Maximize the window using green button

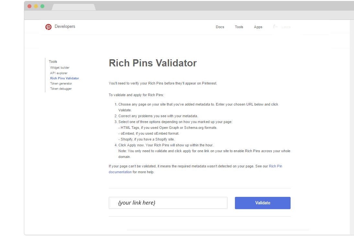[x=42, y=6]
